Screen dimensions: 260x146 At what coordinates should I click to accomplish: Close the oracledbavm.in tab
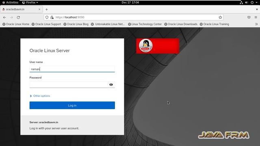pos(39,9)
